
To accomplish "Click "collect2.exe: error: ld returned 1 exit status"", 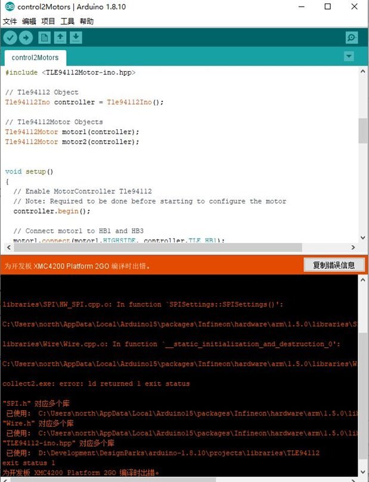I will [x=96, y=384].
